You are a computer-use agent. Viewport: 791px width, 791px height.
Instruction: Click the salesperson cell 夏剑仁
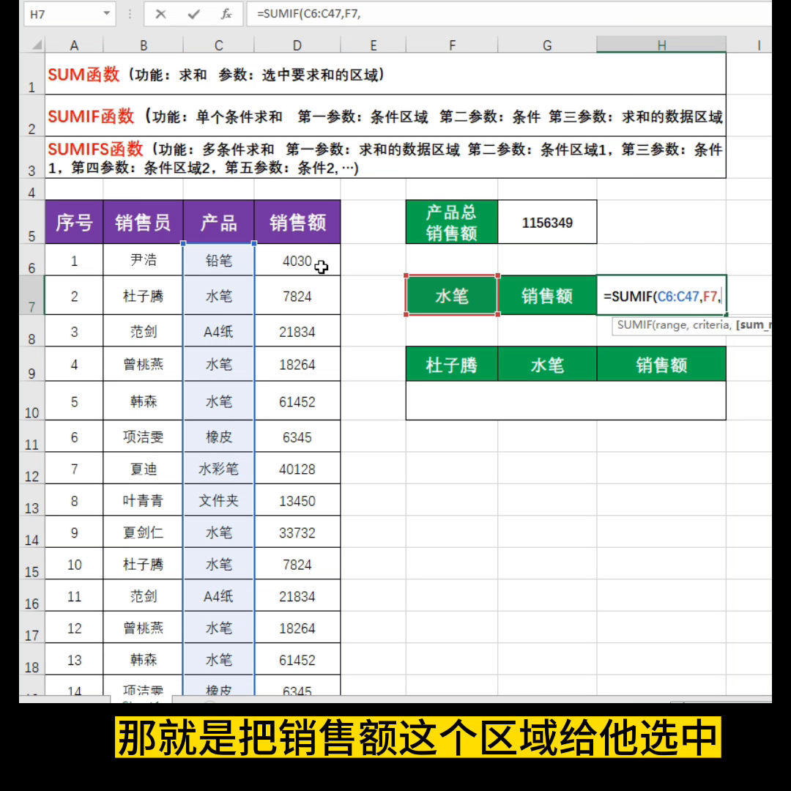(144, 532)
